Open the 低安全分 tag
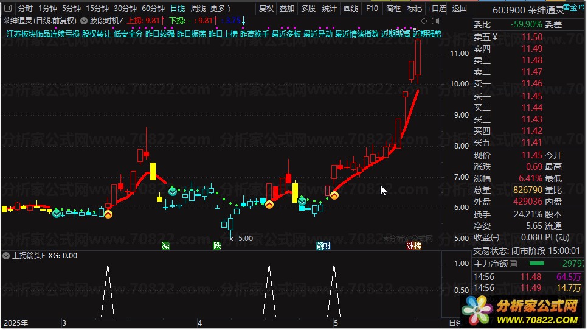The image size is (588, 330). point(128,33)
